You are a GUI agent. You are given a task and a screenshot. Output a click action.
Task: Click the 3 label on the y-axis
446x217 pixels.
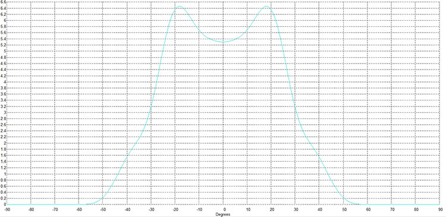click(x=4, y=112)
